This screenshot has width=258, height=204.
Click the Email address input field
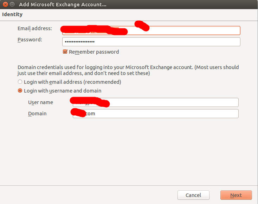coord(151,30)
